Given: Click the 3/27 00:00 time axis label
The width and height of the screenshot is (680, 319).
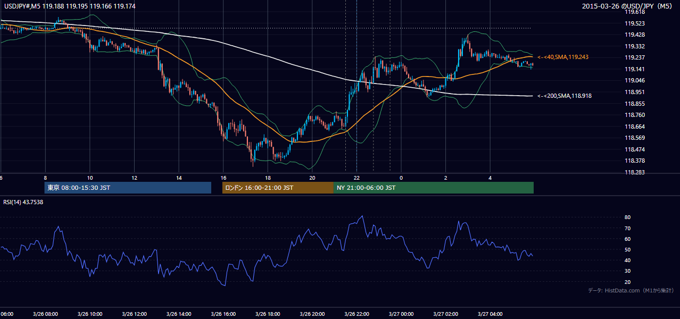Looking at the screenshot, I should (x=401, y=314).
